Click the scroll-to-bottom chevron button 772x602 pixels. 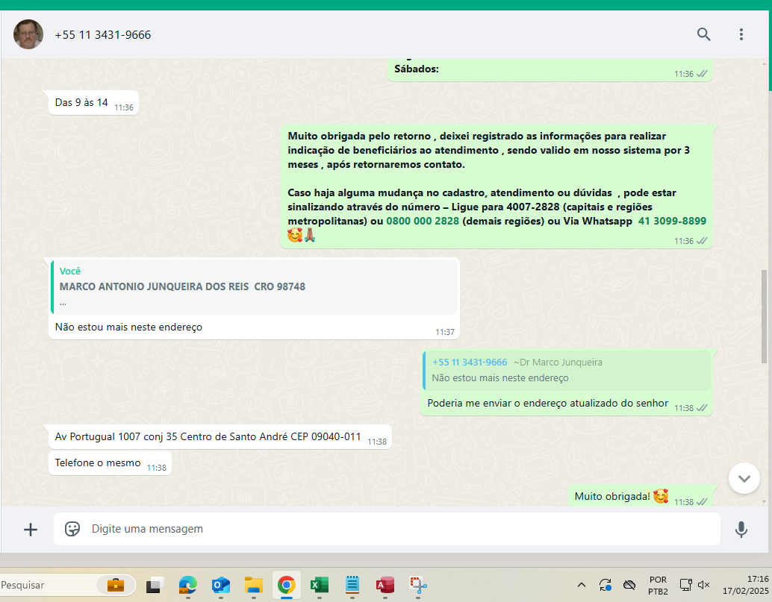(744, 477)
